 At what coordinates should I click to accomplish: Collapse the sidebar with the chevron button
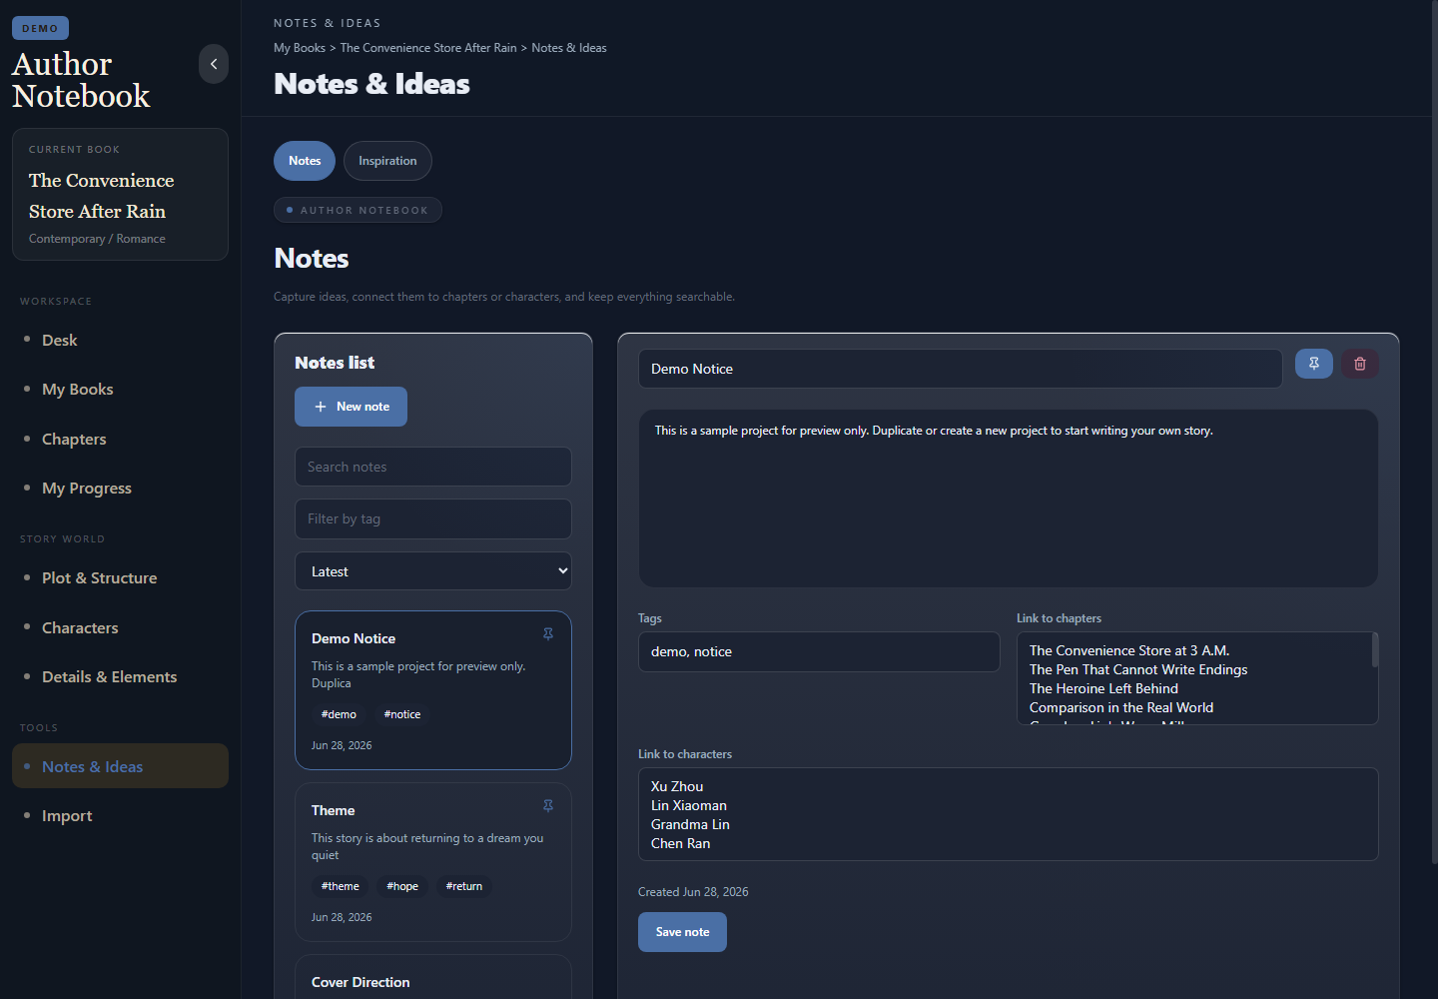point(214,64)
